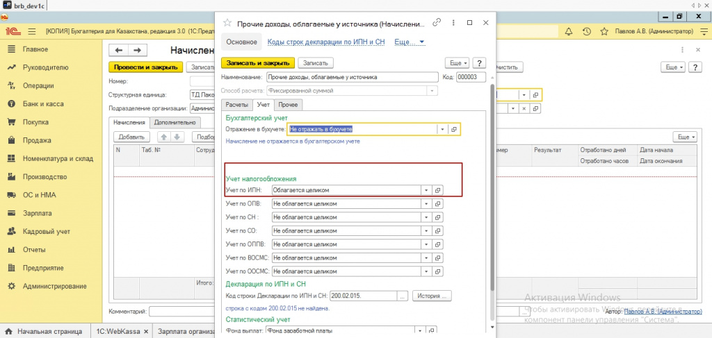
Task: Switch to the Расчеты tab
Action: click(237, 105)
